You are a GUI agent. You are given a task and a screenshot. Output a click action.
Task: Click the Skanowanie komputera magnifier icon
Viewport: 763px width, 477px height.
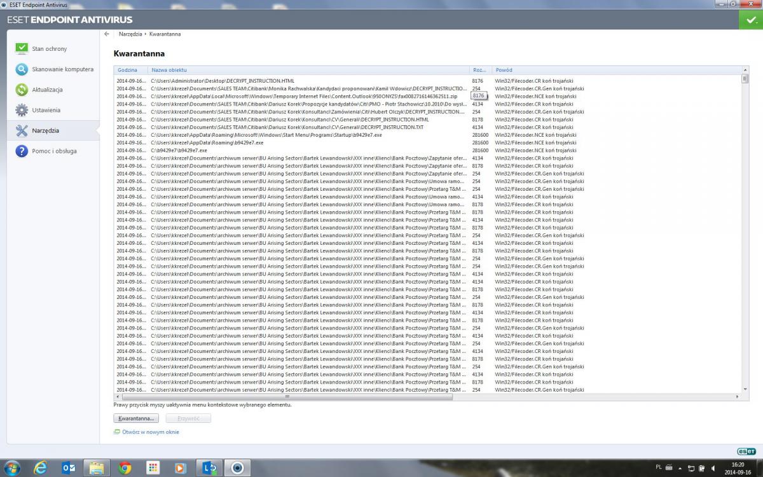click(x=22, y=69)
